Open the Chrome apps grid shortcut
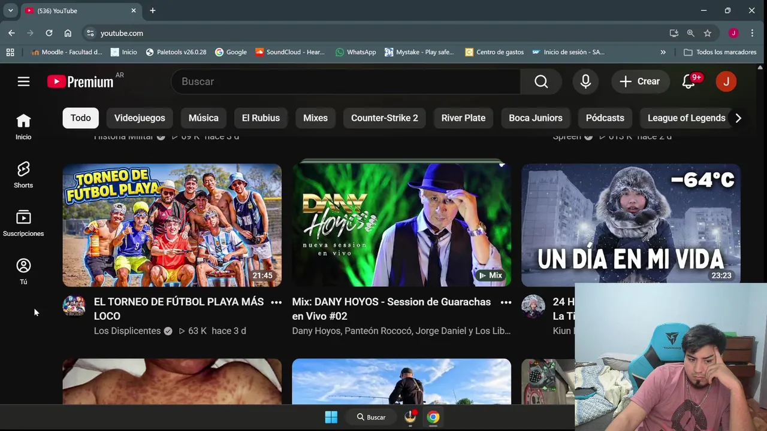This screenshot has width=767, height=431. pos(10,52)
